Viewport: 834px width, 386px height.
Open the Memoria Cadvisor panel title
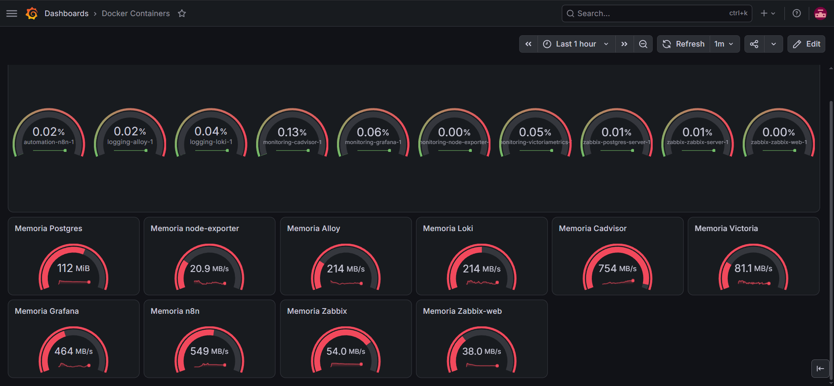(593, 228)
